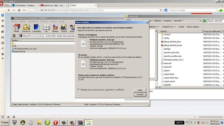
Task: Open the Info panel in Opera sidebar
Action: click(2, 54)
